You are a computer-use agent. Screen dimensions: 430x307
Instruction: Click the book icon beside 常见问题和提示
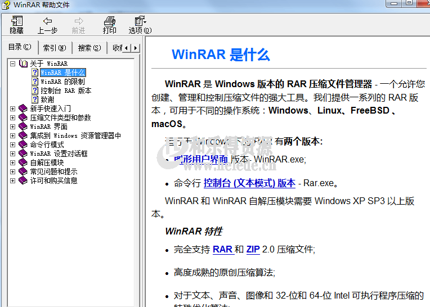pos(23,171)
